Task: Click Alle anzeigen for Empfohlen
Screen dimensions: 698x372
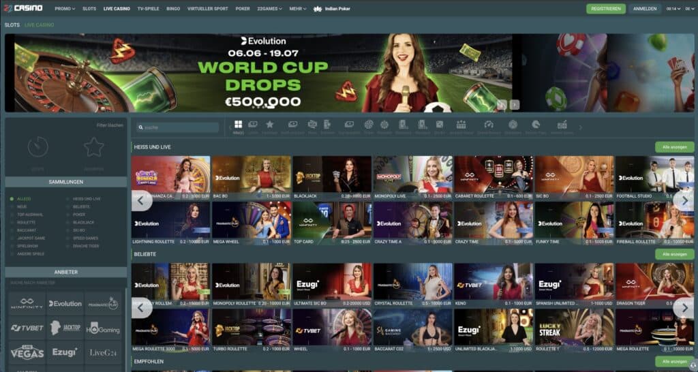Action: tap(674, 361)
